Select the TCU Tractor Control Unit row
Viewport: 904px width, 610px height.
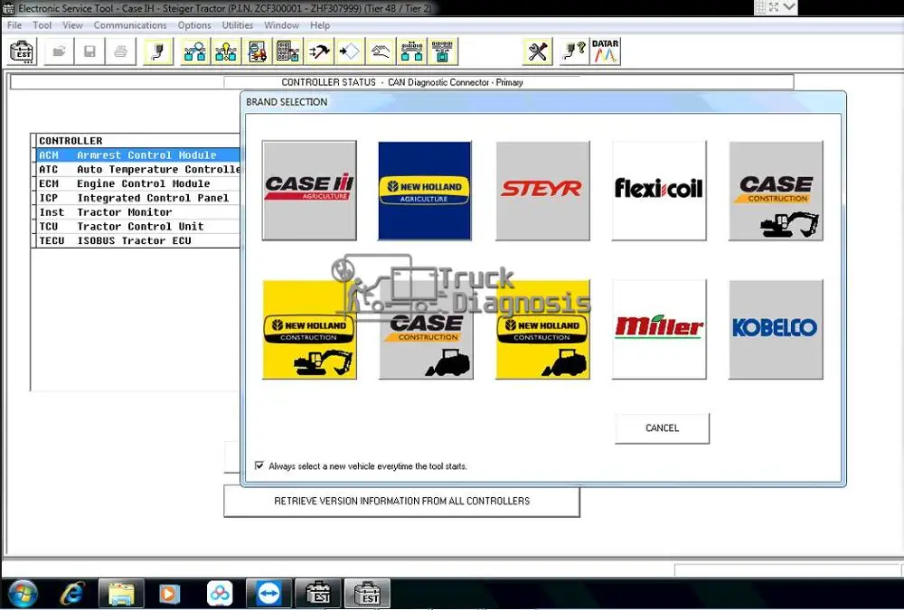click(136, 226)
